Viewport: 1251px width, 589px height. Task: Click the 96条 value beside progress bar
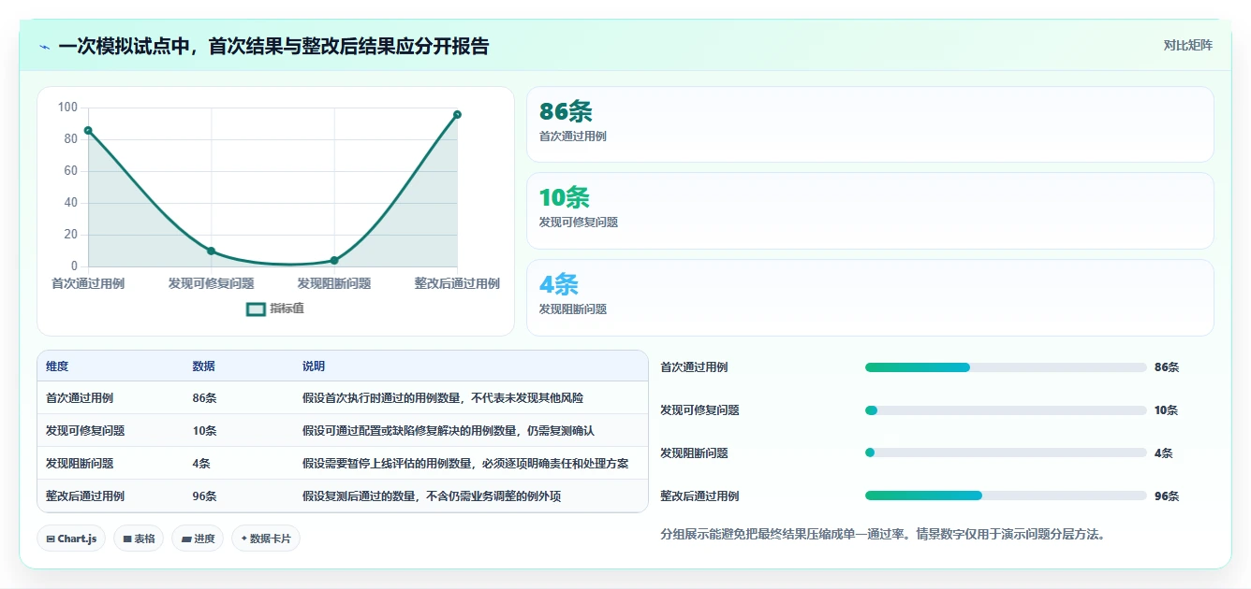[x=1167, y=496]
